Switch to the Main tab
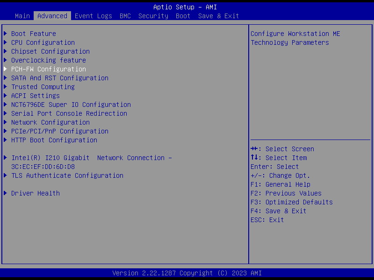This screenshot has height=280, width=374. pyautogui.click(x=22, y=16)
